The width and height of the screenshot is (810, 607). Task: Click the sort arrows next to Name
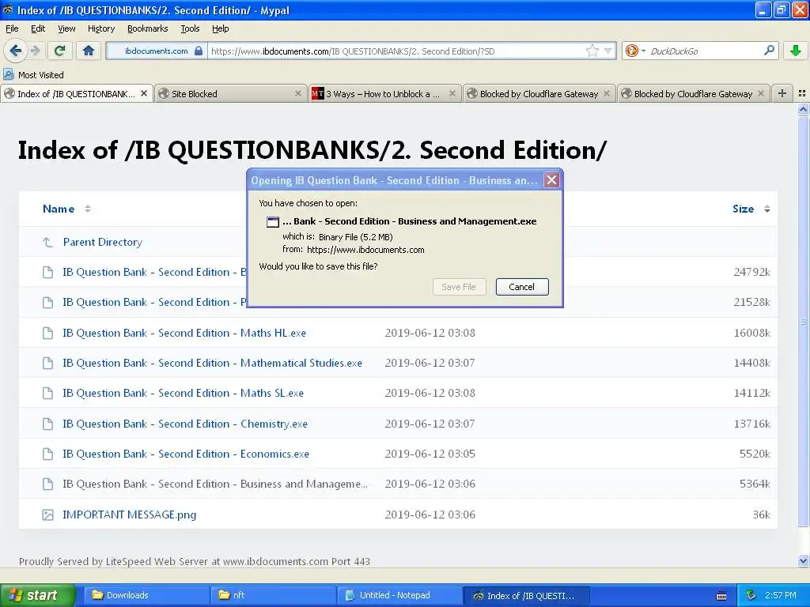(88, 209)
